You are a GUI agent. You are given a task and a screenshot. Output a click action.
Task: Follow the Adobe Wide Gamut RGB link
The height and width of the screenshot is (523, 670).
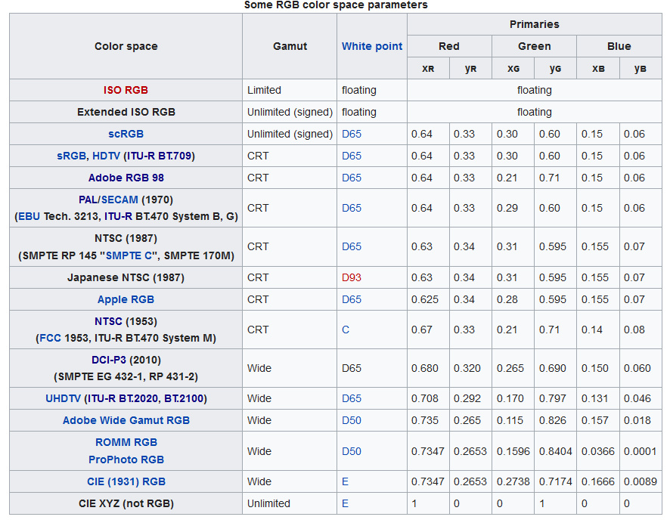(126, 420)
